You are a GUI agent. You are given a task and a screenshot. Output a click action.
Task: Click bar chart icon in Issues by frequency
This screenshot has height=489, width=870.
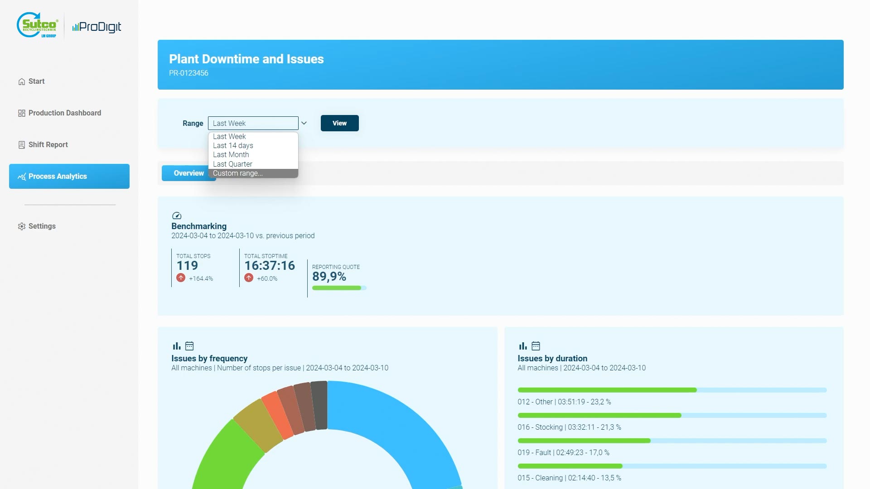[x=177, y=346]
